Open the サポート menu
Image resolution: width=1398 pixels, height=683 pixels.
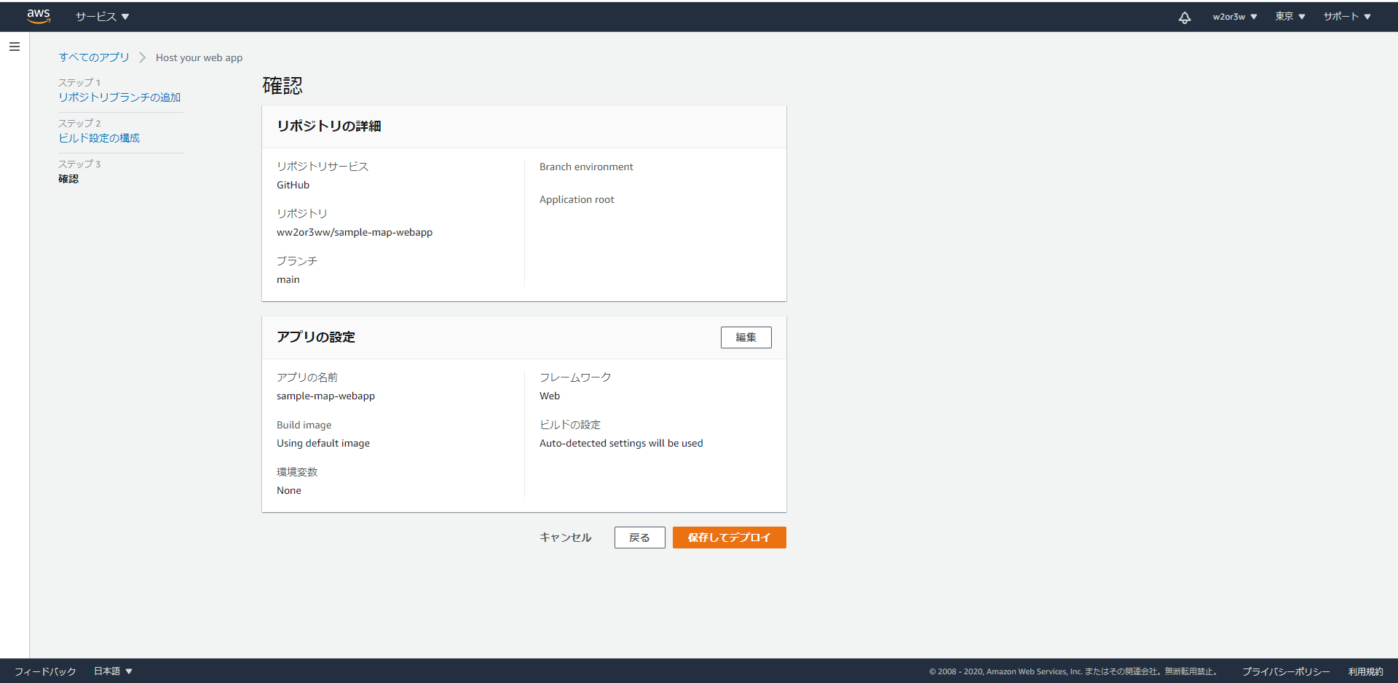click(x=1346, y=17)
